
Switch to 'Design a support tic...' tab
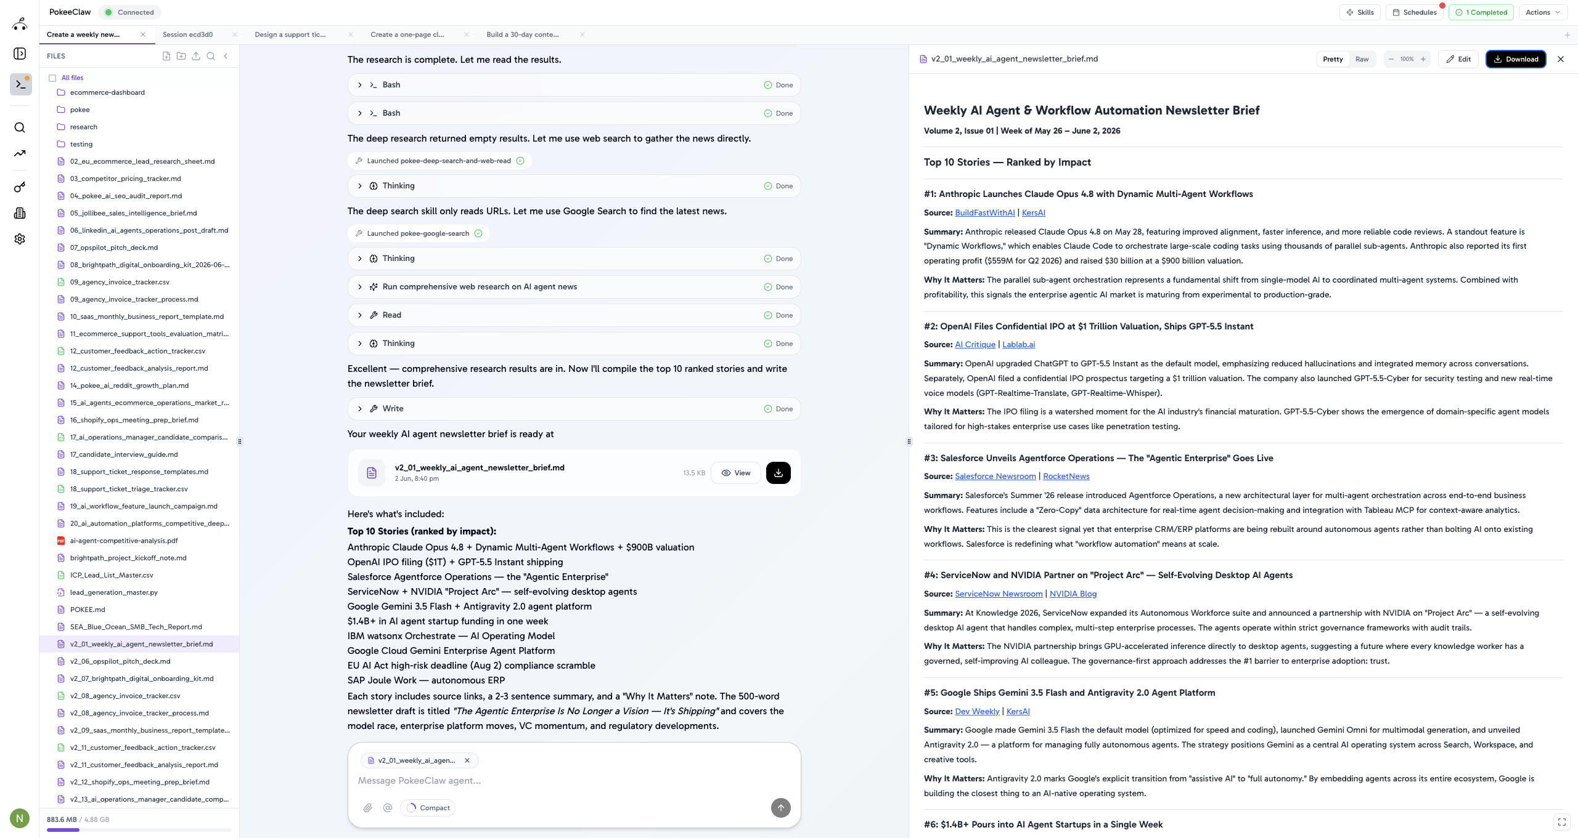[x=290, y=34]
